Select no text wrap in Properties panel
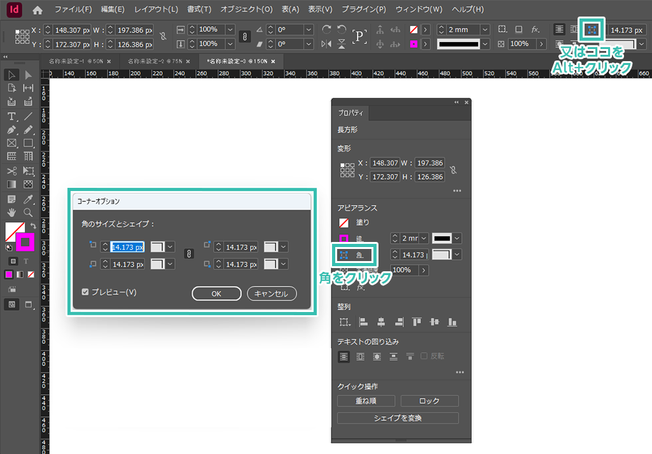The height and width of the screenshot is (454, 652). (x=343, y=357)
